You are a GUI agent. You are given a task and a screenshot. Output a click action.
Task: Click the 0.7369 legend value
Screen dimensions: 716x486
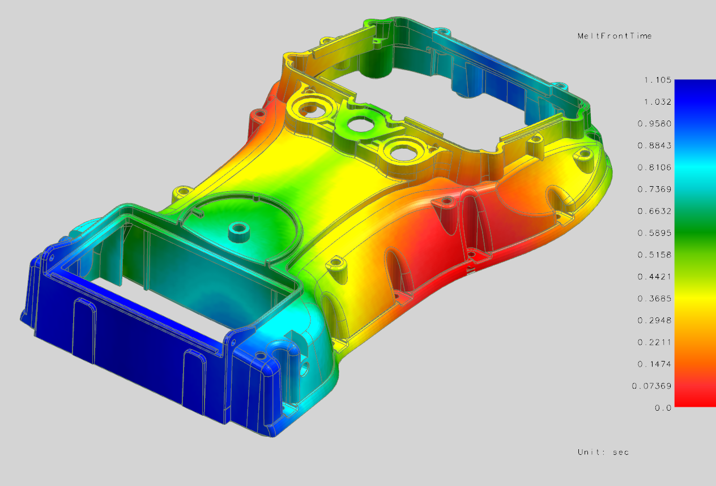[x=654, y=188]
